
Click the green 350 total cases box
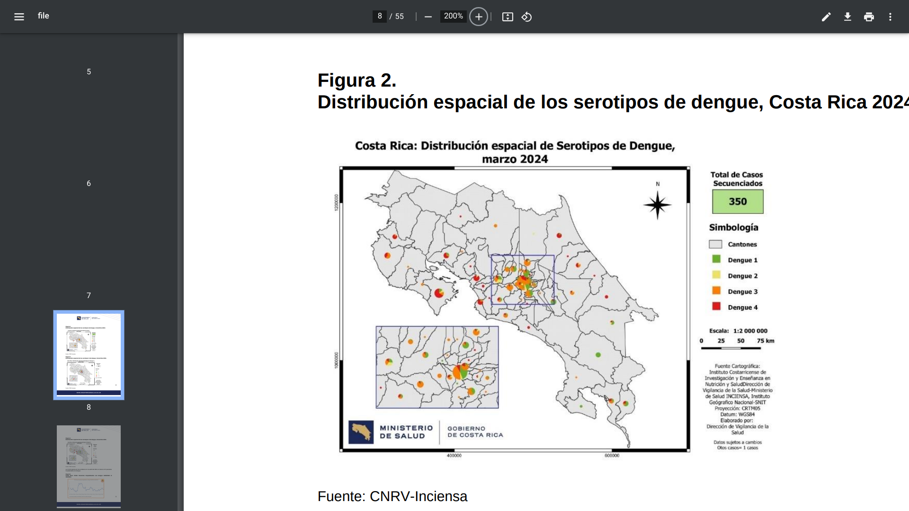point(738,202)
